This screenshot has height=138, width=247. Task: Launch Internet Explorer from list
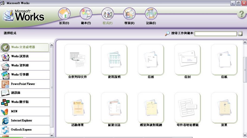[25, 120]
